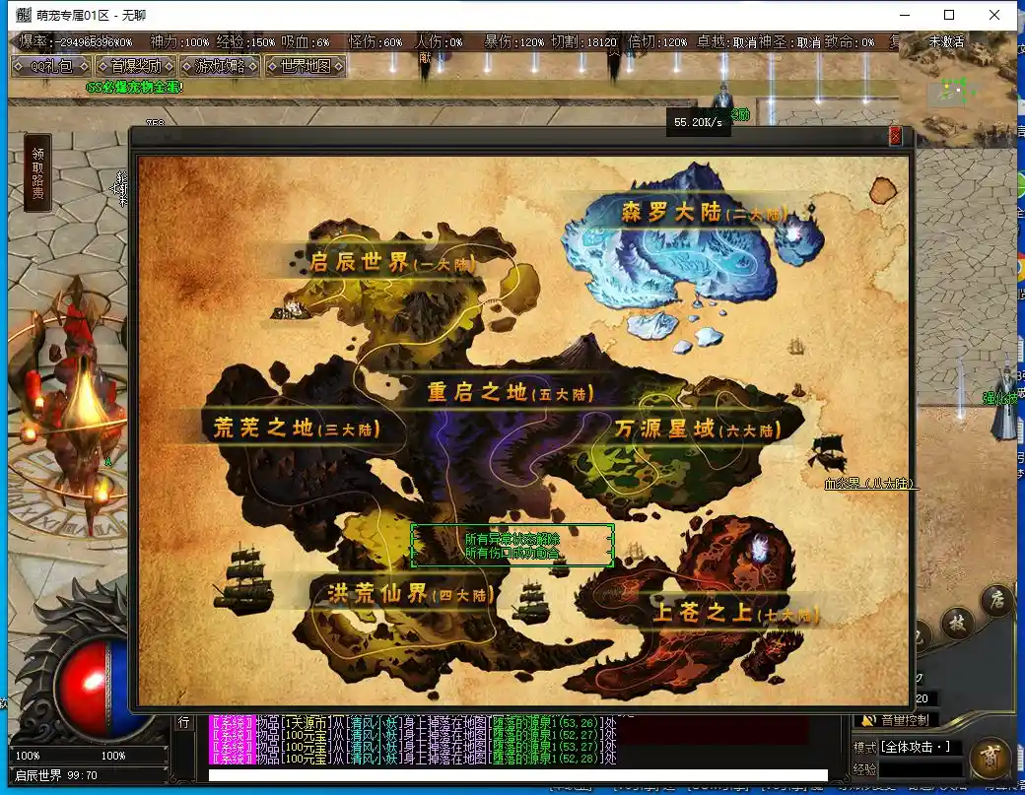Focus the white chat input box
1025x795 pixels.
tap(517, 775)
